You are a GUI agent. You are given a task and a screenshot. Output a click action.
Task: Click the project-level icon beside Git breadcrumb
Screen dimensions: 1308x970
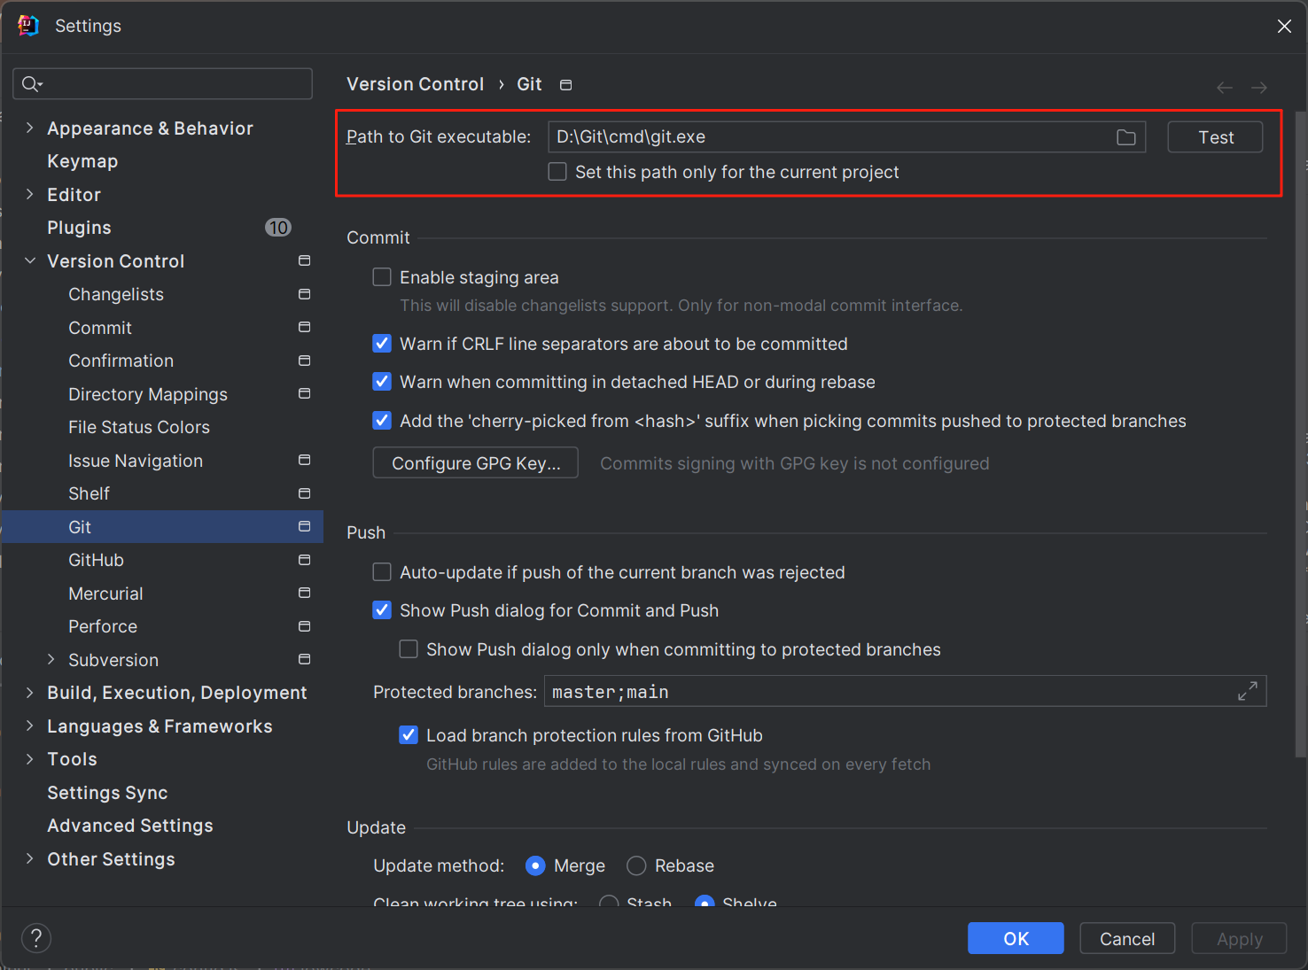pyautogui.click(x=566, y=85)
